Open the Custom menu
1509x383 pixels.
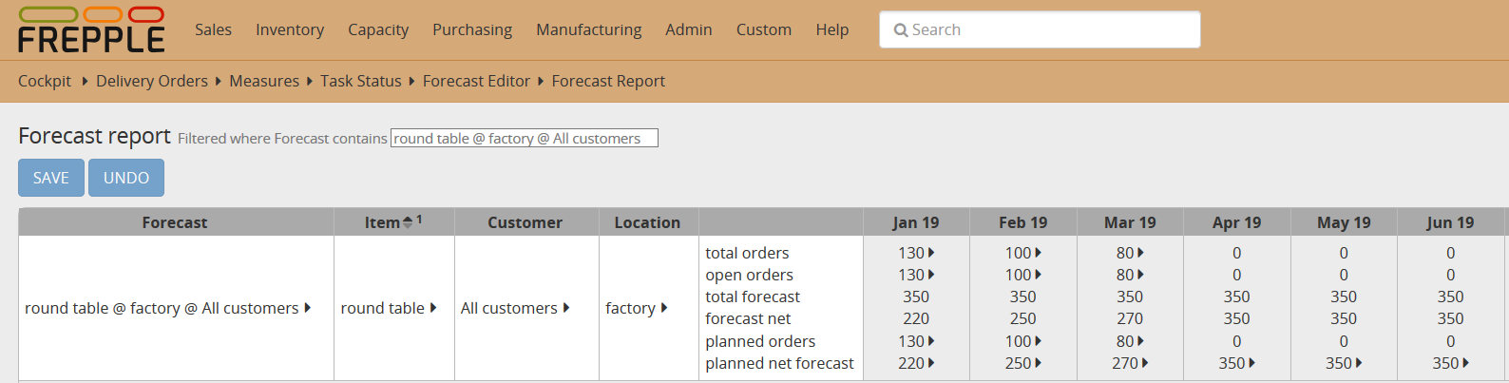tap(764, 29)
